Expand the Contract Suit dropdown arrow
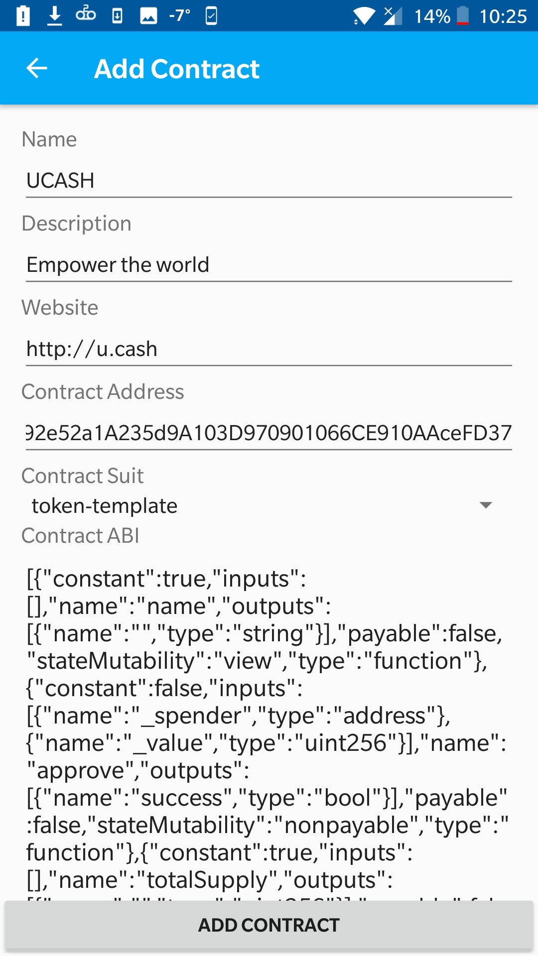Screen dimensions: 538x956 coord(486,505)
